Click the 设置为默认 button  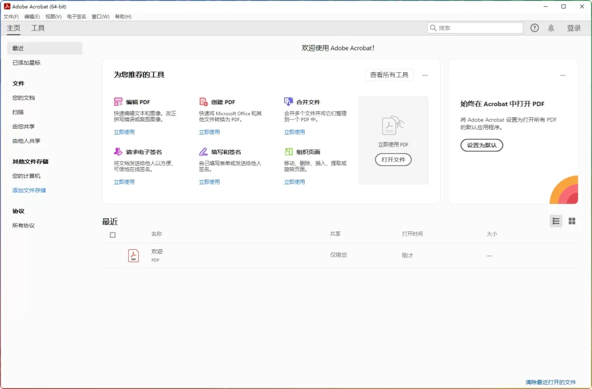click(481, 145)
